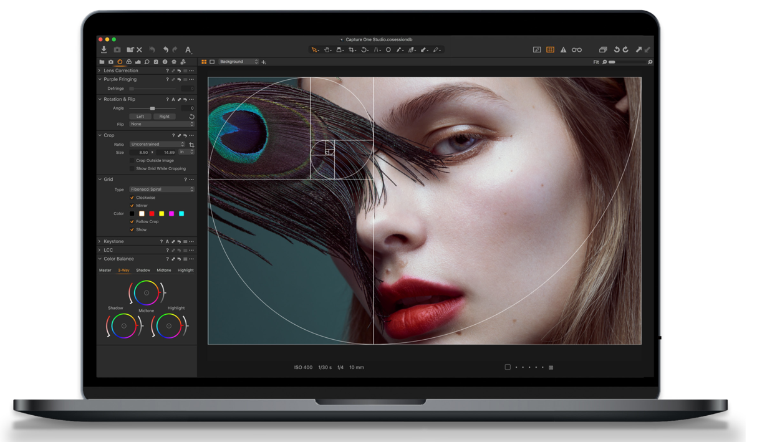Open the Color tool tab icon

click(x=129, y=62)
